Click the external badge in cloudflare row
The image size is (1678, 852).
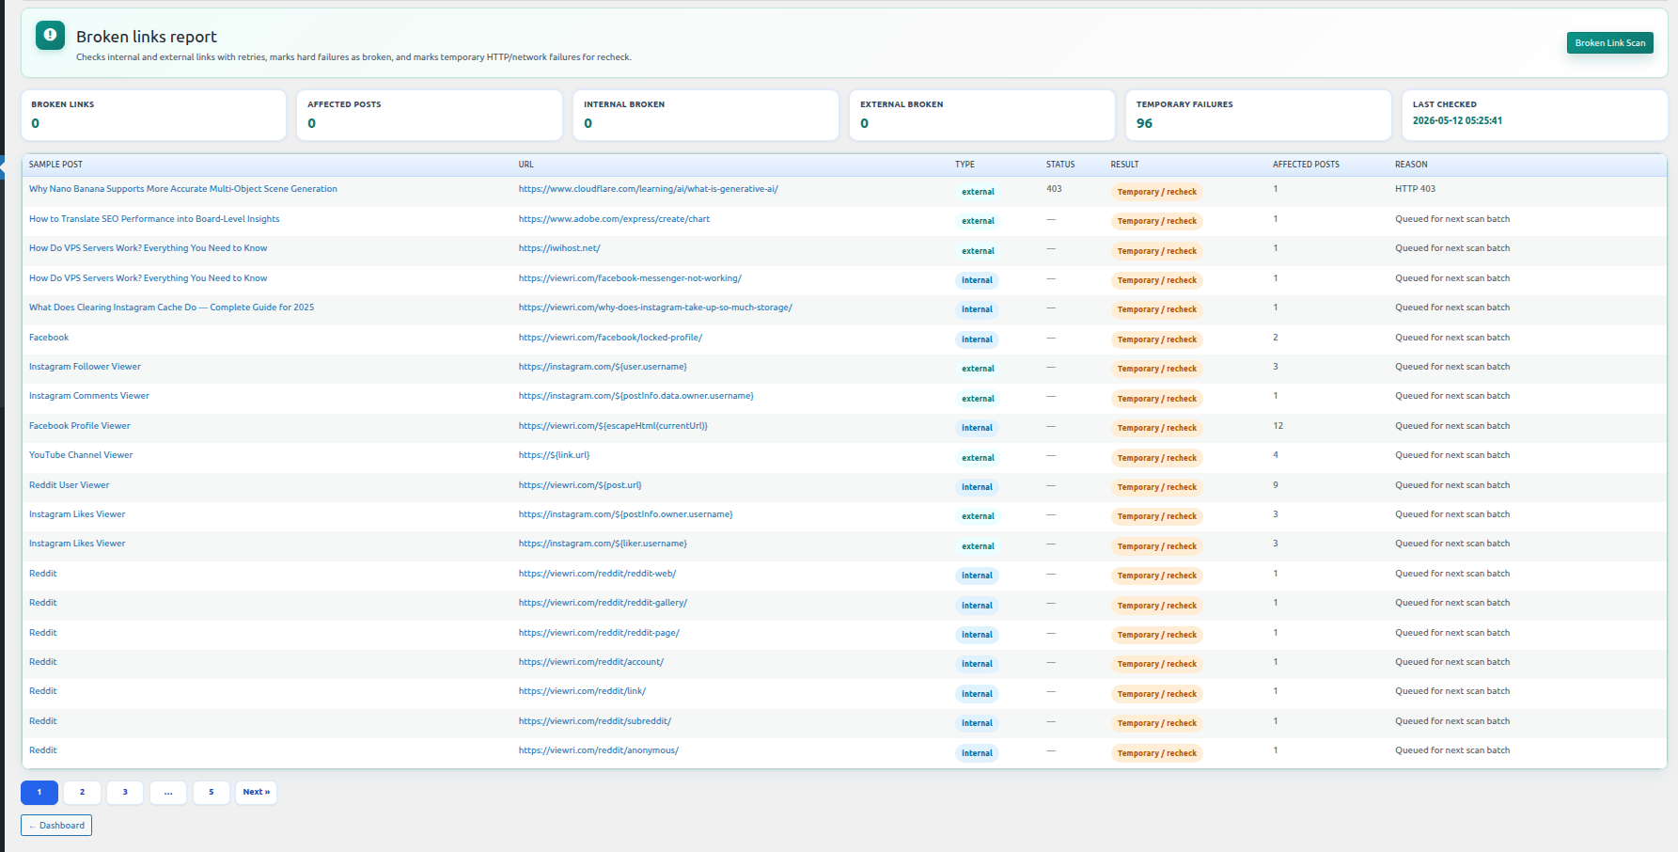click(x=978, y=192)
